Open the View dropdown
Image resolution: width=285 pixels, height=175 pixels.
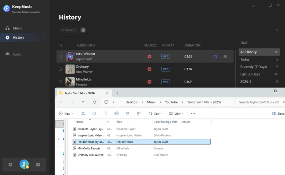click(176, 114)
